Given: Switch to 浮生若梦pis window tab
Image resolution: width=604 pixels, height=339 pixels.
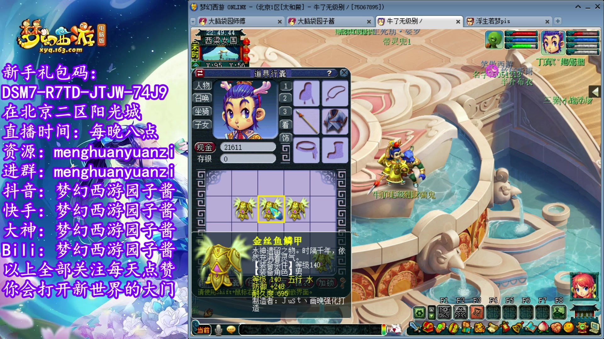Looking at the screenshot, I should (508, 21).
